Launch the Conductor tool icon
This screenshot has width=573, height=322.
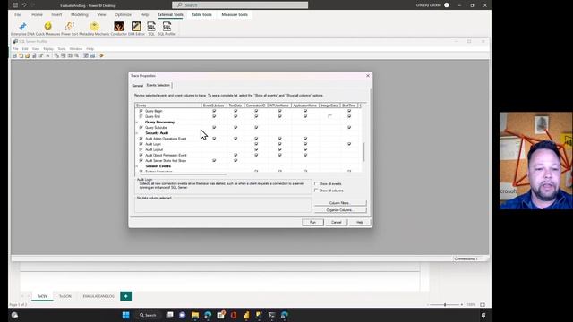click(119, 29)
